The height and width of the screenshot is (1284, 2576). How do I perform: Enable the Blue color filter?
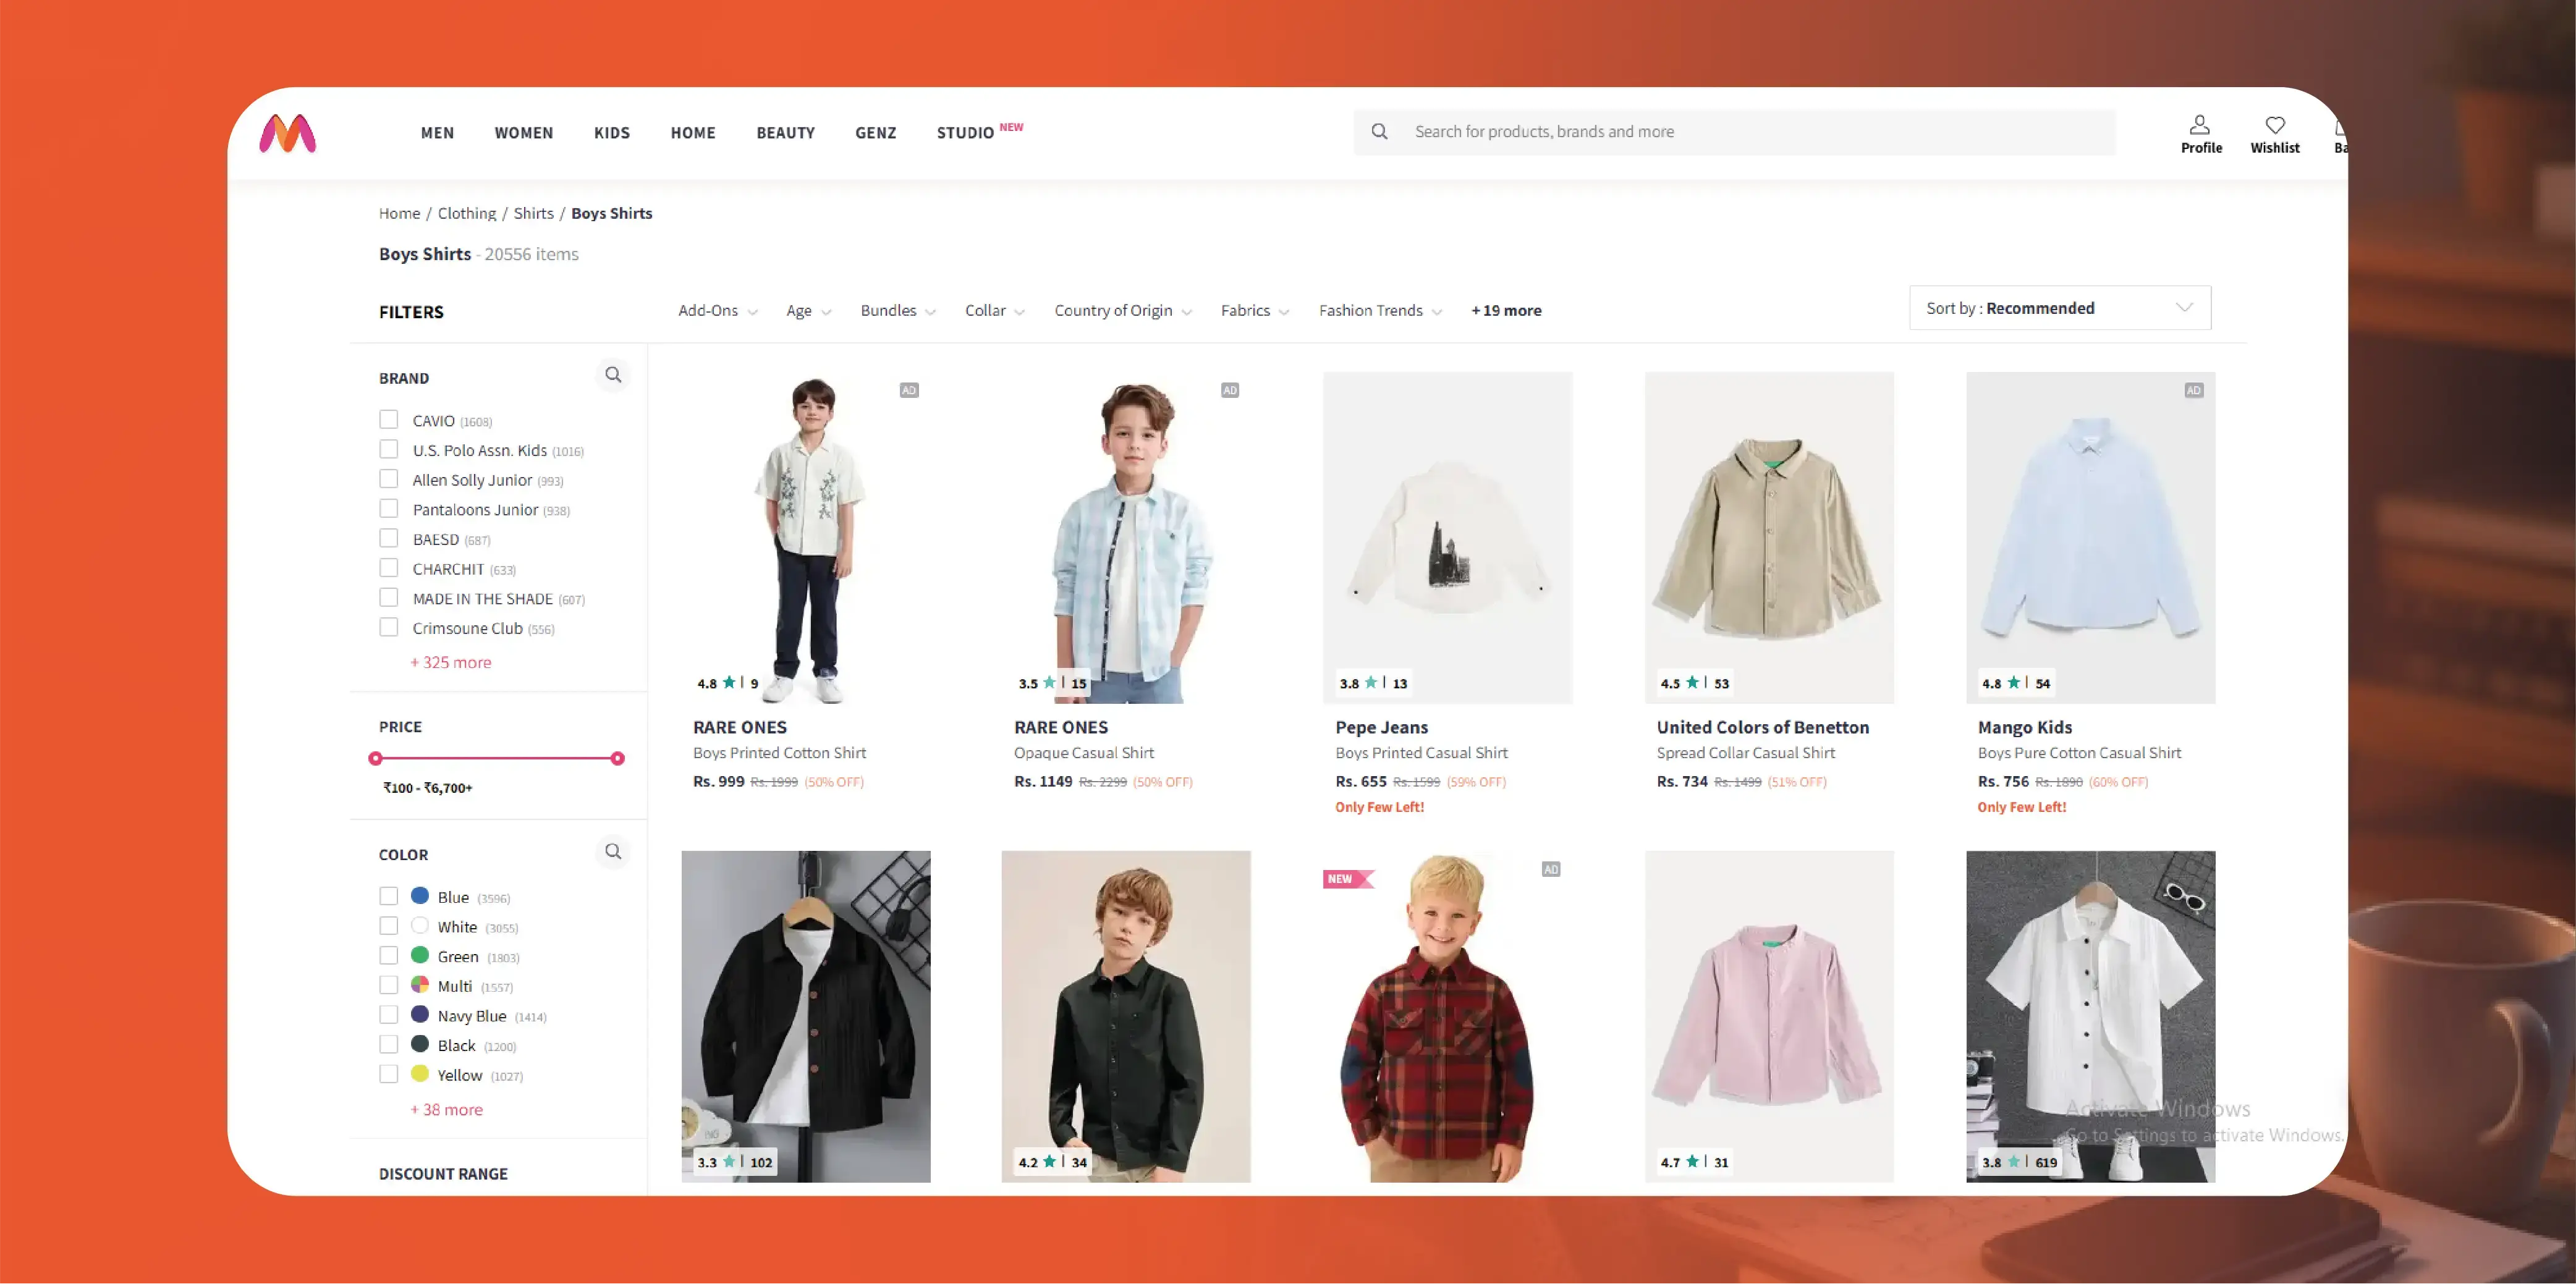click(x=389, y=895)
